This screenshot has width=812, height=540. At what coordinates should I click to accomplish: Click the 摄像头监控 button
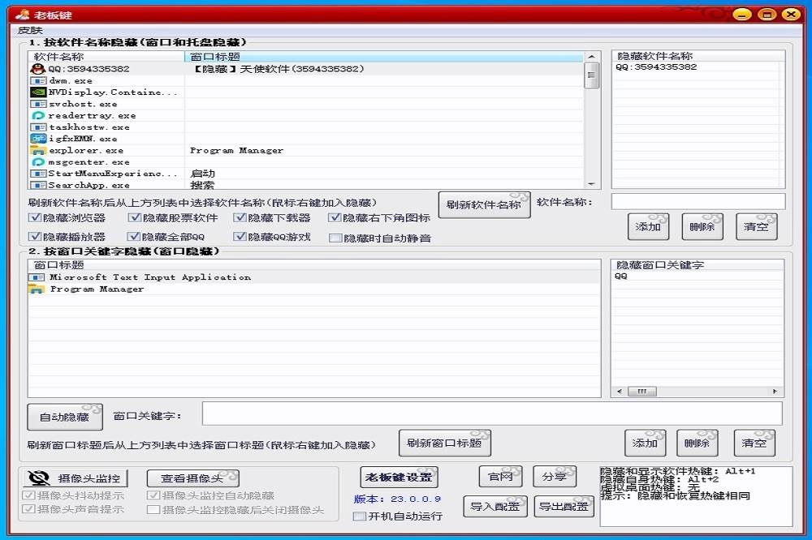[x=75, y=478]
